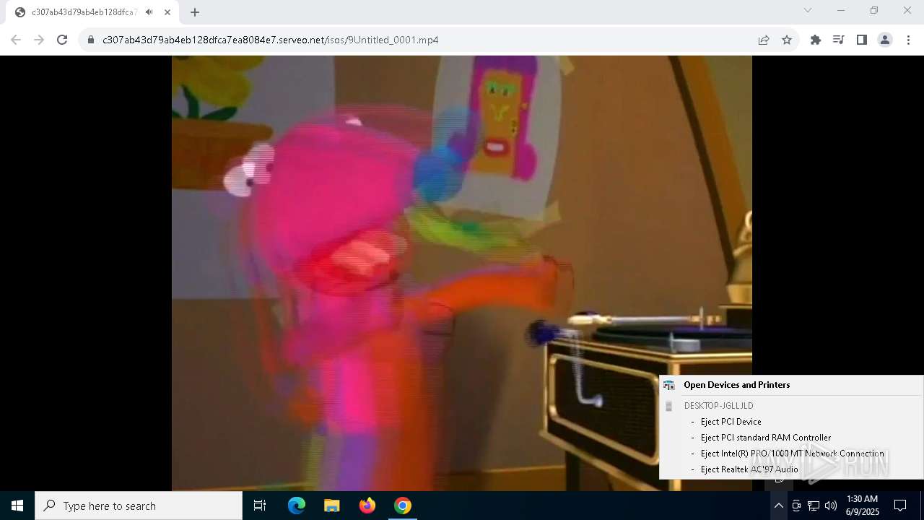Show hidden tray icons chevron

[x=778, y=506]
